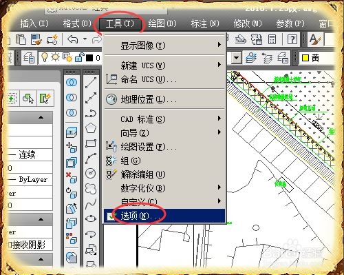Toggle the layer freeze sun icon
The width and height of the screenshot is (344, 275).
pyautogui.click(x=56, y=57)
